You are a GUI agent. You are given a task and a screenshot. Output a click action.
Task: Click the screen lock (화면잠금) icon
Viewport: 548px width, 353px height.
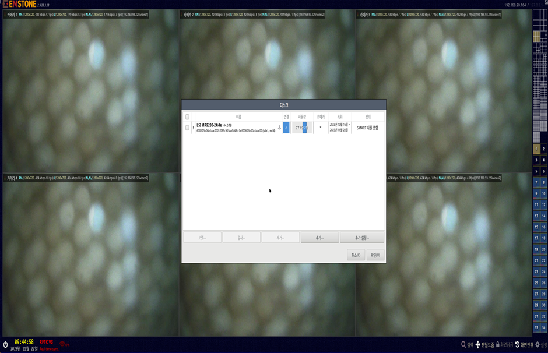(498, 345)
